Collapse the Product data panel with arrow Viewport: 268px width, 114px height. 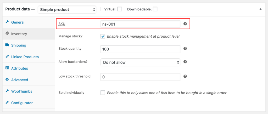(260, 9)
